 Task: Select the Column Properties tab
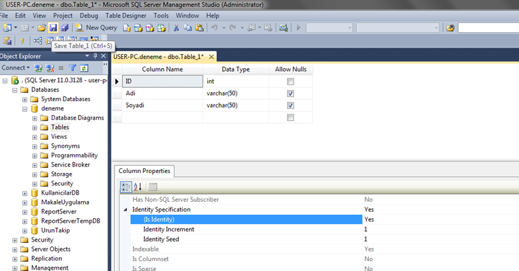click(x=144, y=171)
